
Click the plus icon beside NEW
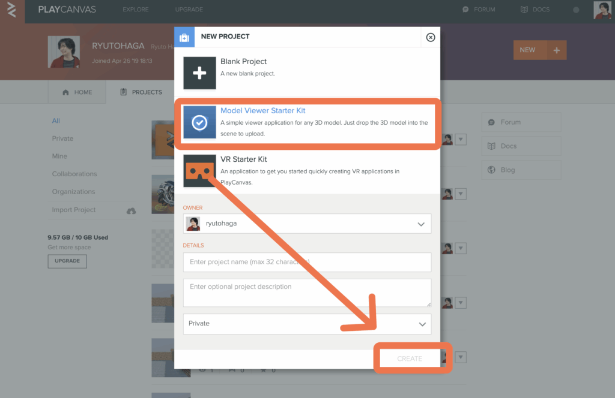(557, 50)
